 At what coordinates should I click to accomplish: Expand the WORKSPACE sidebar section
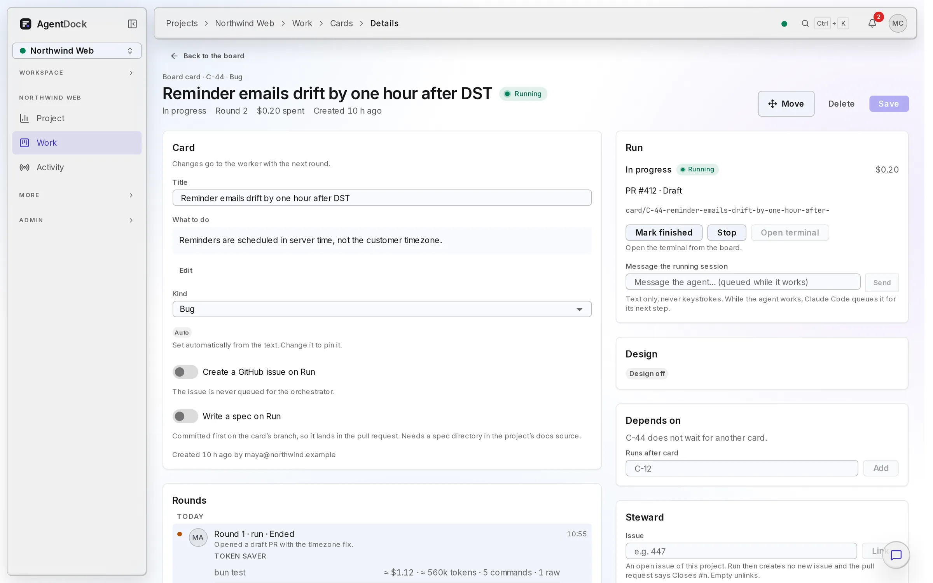coord(77,73)
